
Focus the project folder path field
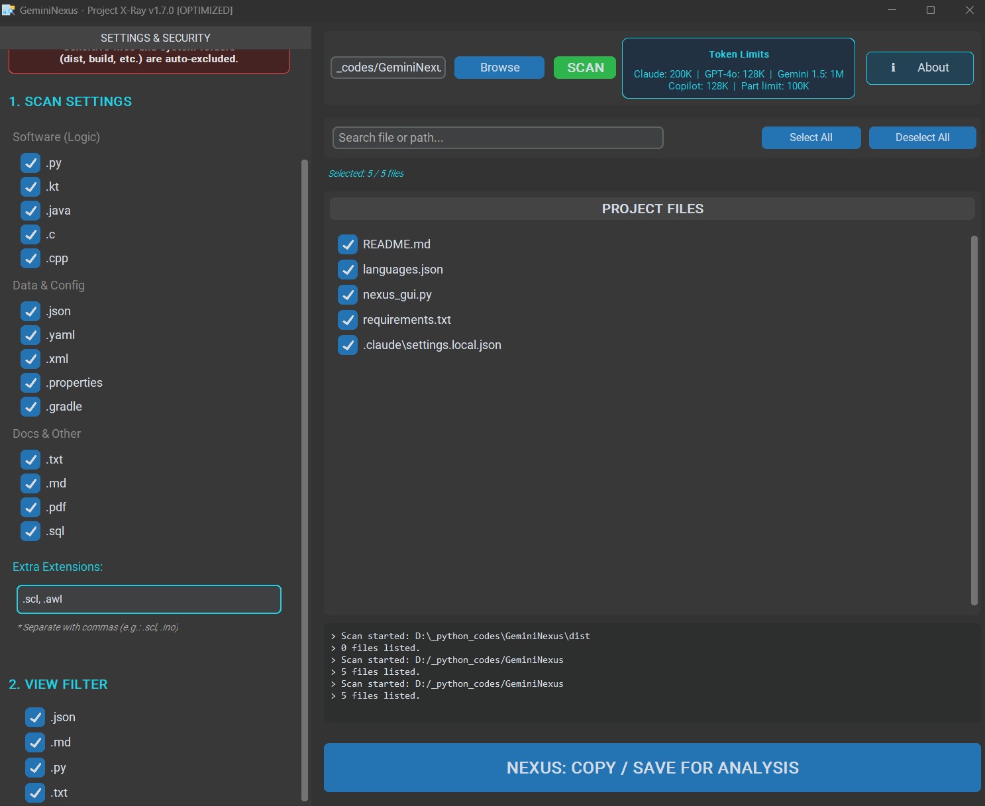click(388, 68)
